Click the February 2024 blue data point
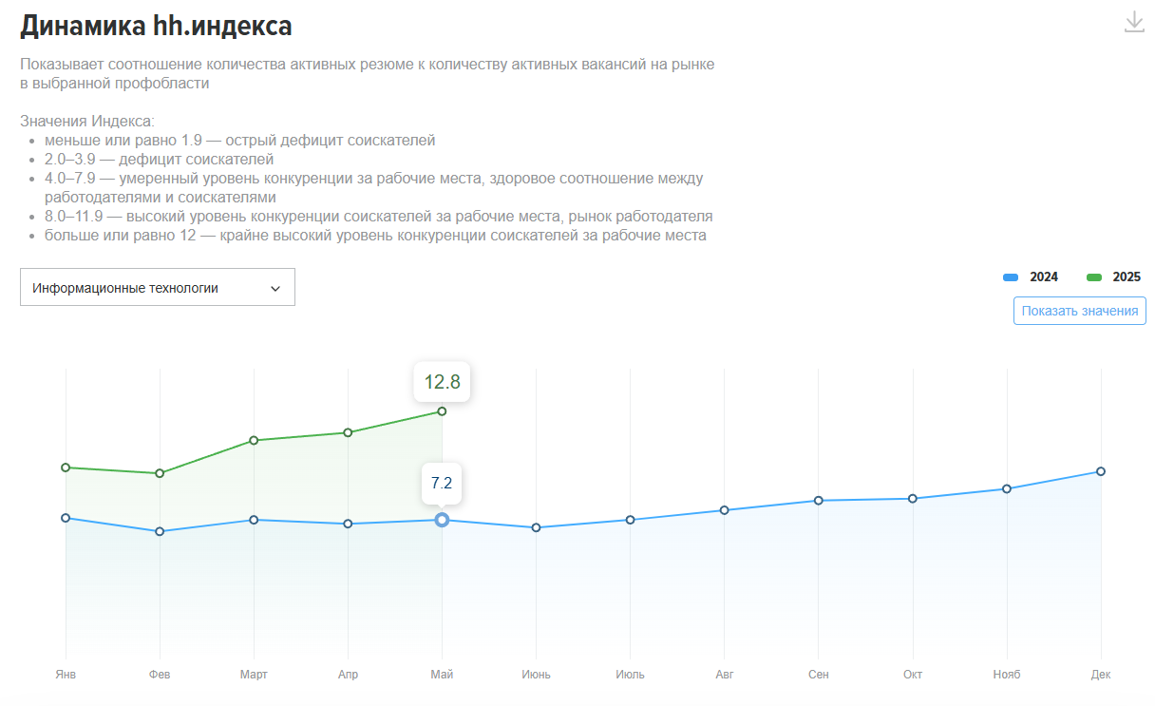1155x706 pixels. [160, 531]
